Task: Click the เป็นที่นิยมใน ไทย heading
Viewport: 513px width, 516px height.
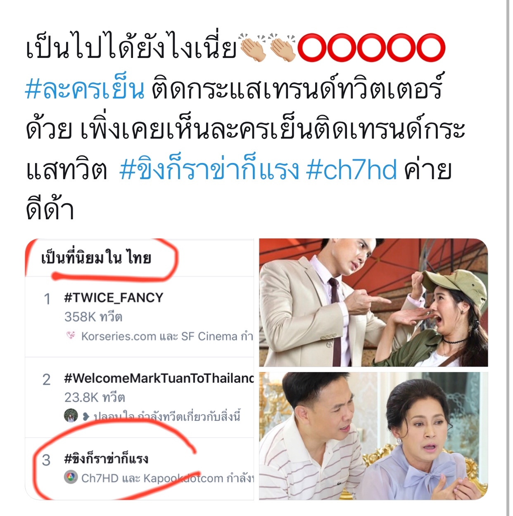Action: coord(96,258)
